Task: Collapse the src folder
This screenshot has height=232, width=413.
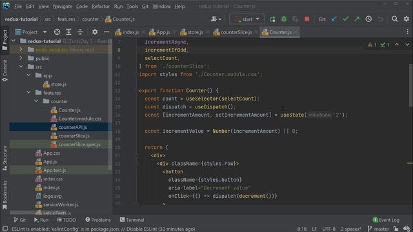Action: pyautogui.click(x=21, y=67)
